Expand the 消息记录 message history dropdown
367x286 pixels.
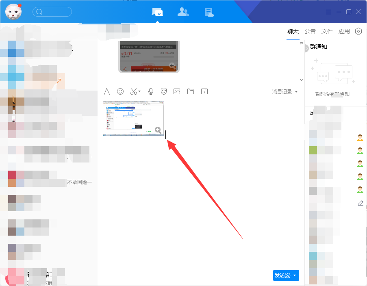click(297, 91)
